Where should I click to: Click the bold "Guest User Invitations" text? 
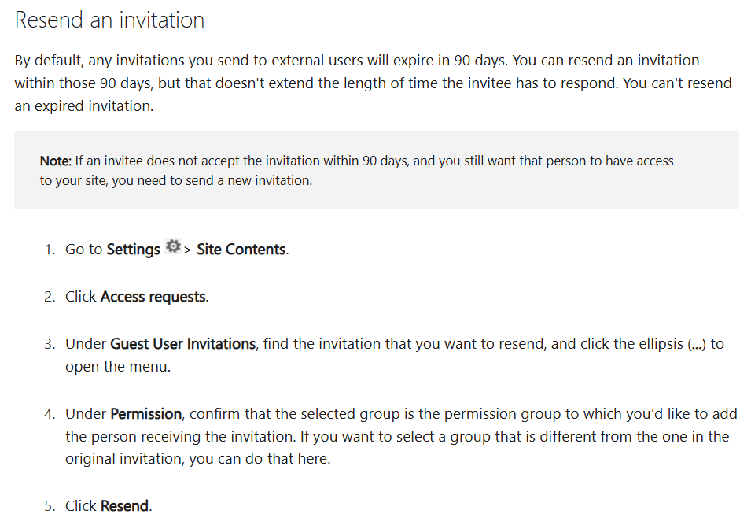[x=182, y=344]
